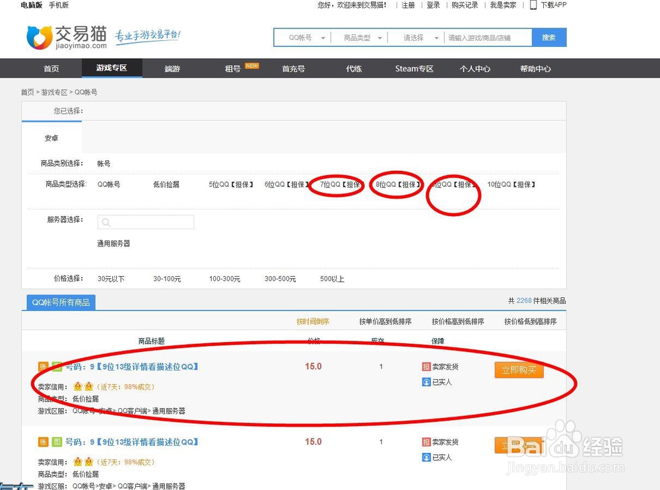
Task: Open the 首充号 navigation tab
Action: coord(294,68)
